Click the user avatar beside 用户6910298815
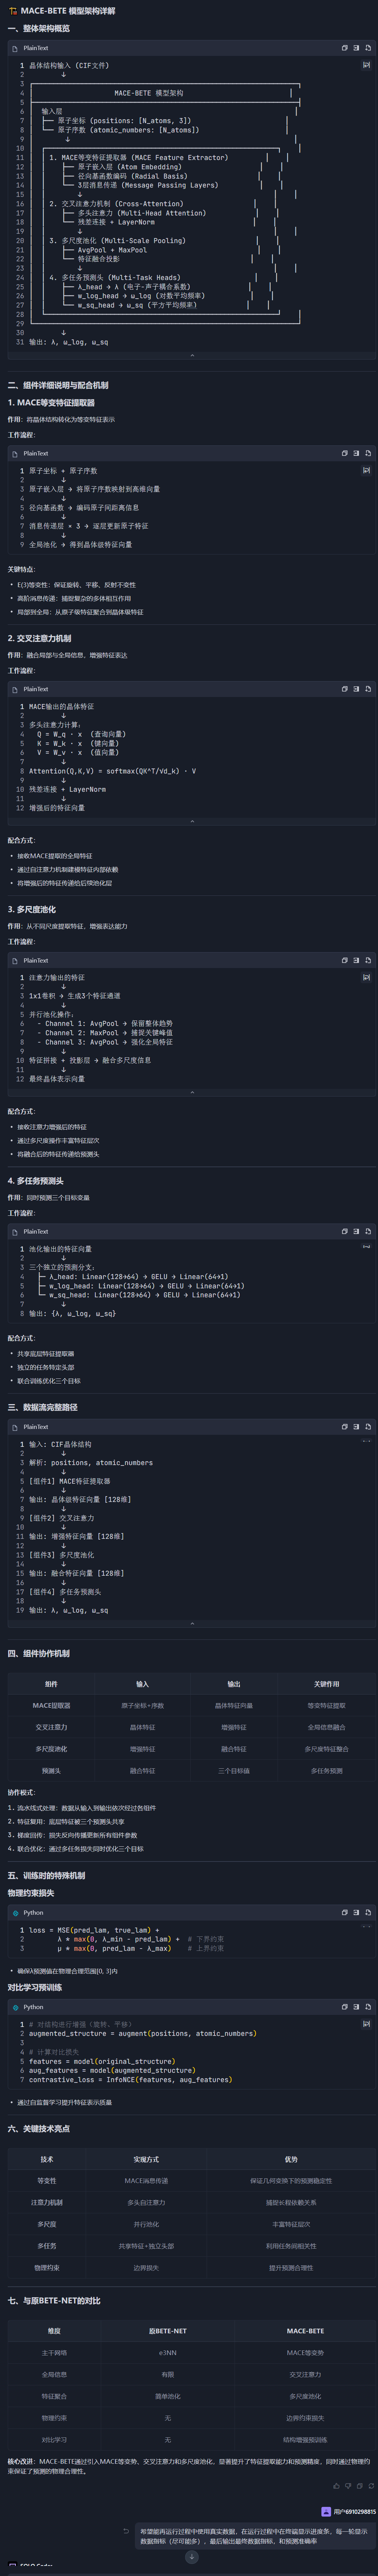The width and height of the screenshot is (378, 2576). 326,2511
